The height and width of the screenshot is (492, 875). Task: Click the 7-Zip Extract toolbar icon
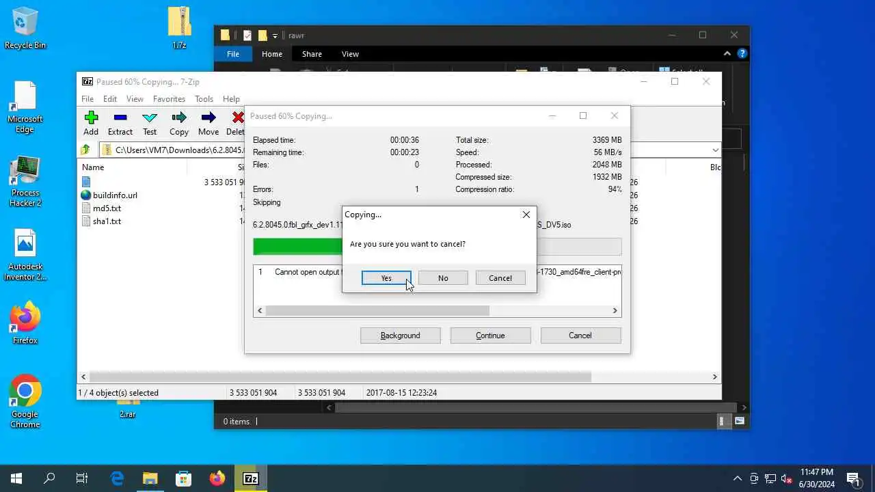coord(120,124)
